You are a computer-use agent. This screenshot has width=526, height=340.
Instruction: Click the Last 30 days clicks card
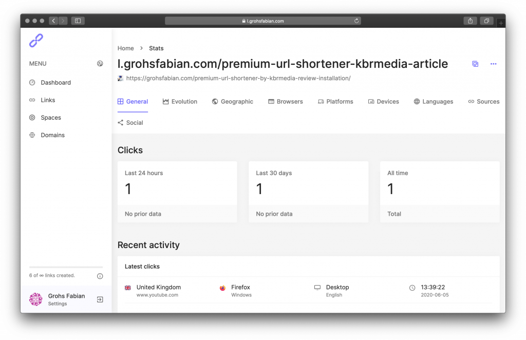[308, 192]
